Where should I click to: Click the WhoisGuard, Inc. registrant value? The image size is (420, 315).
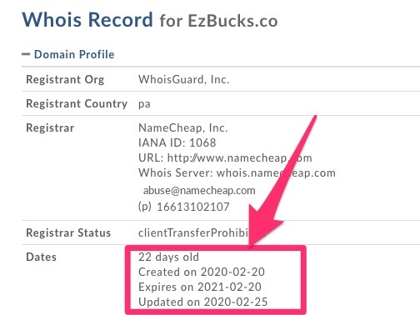[184, 79]
